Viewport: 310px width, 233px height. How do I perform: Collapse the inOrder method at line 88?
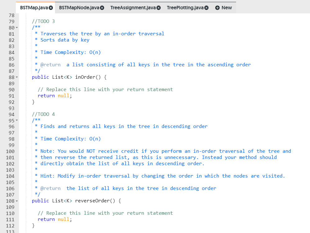[16, 77]
